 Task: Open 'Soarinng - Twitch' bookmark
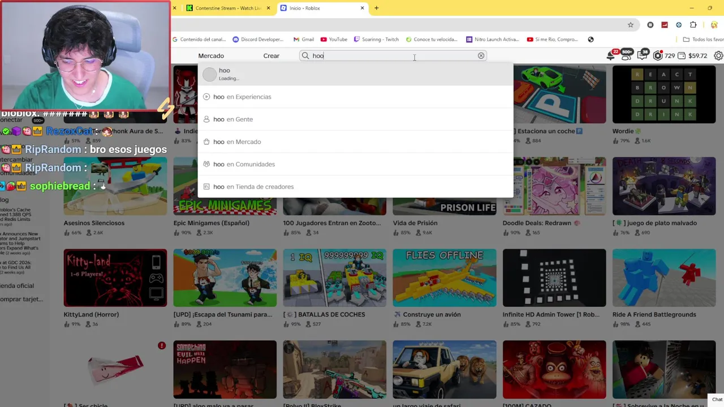(x=376, y=40)
